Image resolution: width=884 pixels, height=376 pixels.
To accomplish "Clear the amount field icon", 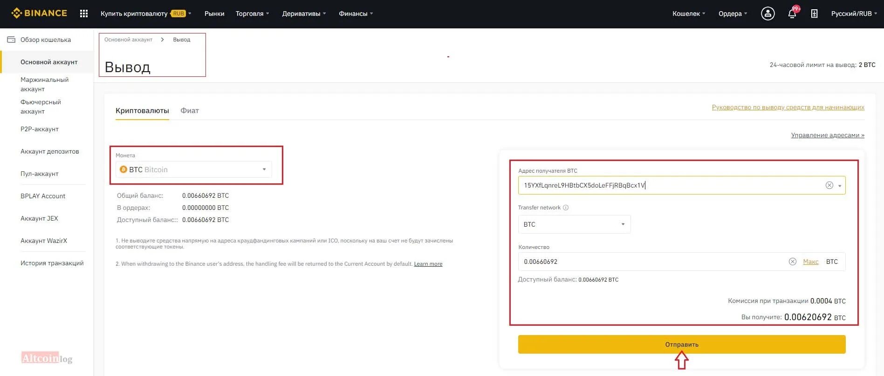I will tap(792, 262).
